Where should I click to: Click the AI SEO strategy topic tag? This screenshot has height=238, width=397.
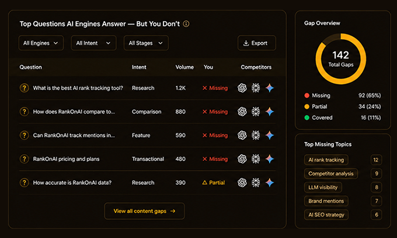pos(326,215)
